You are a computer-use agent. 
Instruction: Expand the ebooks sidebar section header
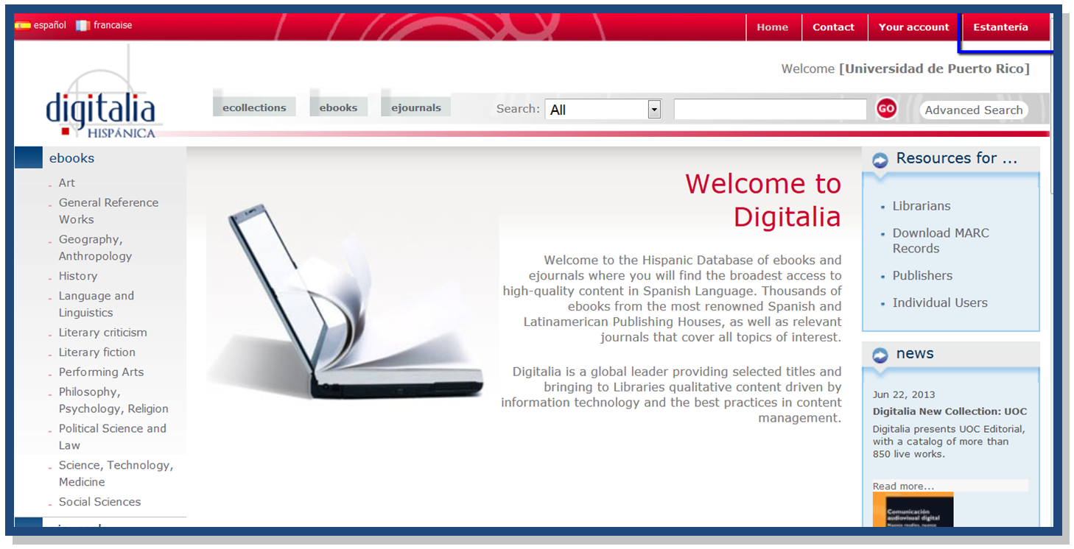click(x=71, y=158)
